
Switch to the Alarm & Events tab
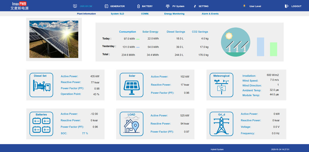(210, 14)
